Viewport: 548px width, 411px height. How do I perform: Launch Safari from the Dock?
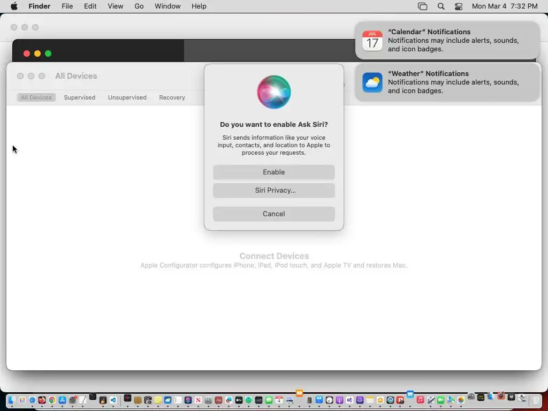(32, 400)
